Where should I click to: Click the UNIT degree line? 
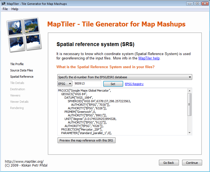tap(90, 119)
